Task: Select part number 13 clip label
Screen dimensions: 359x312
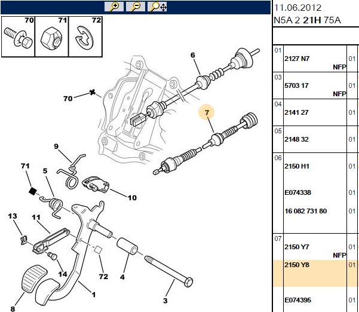Action: click(13, 216)
